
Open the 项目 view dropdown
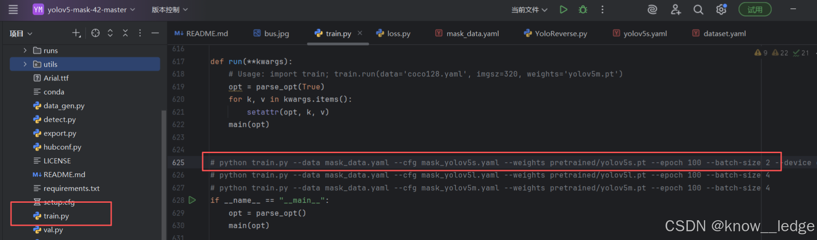pyautogui.click(x=21, y=34)
